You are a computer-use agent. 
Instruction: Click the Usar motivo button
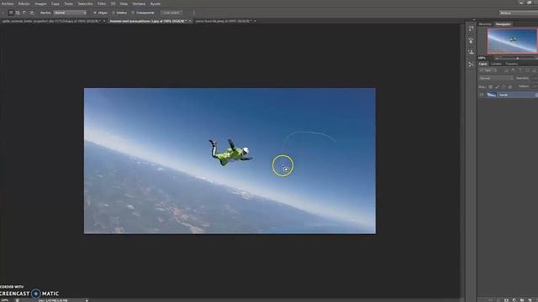pyautogui.click(x=171, y=13)
